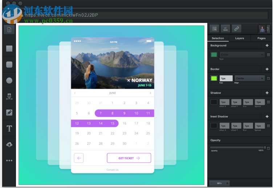Toggle the Border enabled checkbox
Viewport: 273px width, 188px height.
tap(268, 78)
